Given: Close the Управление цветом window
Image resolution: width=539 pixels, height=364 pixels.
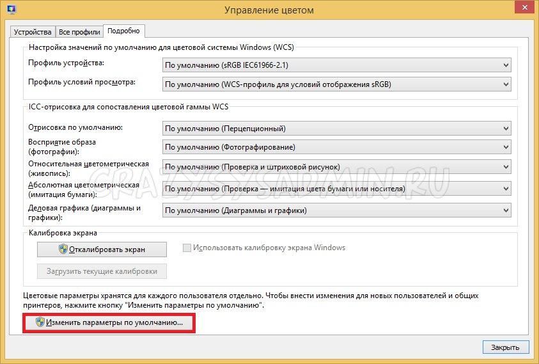Looking at the screenshot, I should (x=524, y=7).
